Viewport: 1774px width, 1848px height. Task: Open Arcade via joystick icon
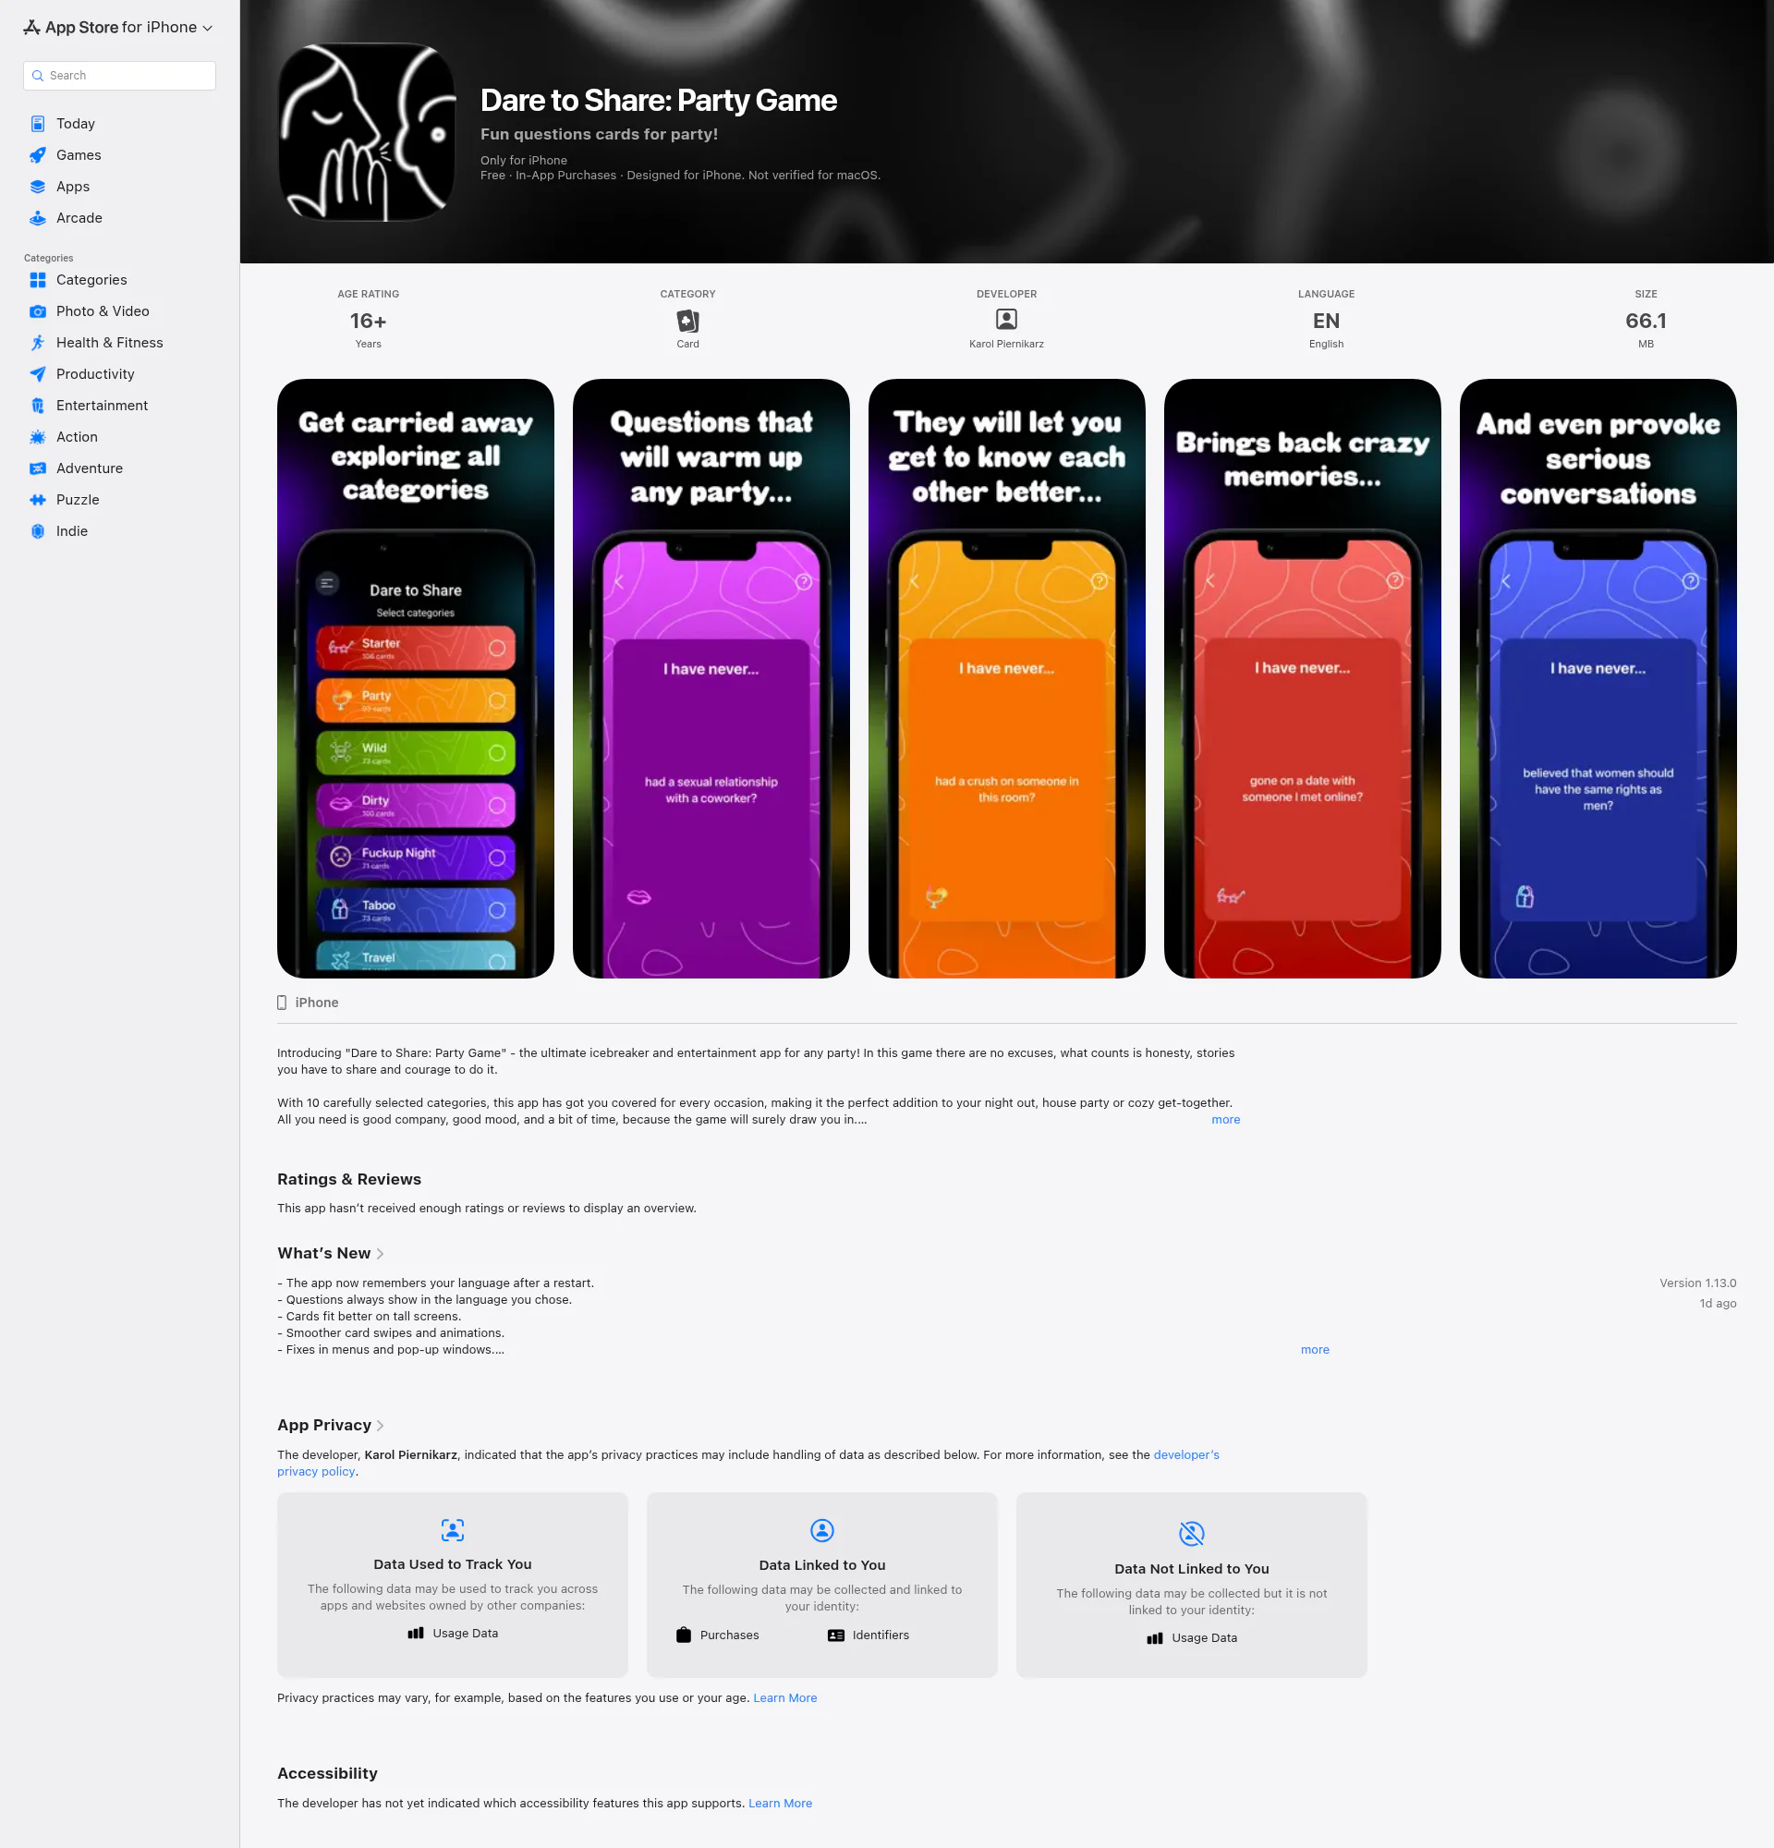[x=38, y=218]
